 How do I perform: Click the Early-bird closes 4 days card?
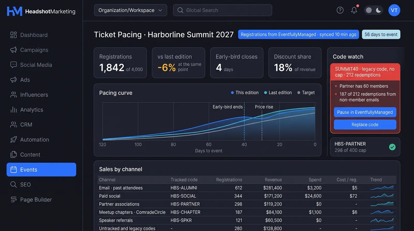pyautogui.click(x=237, y=63)
